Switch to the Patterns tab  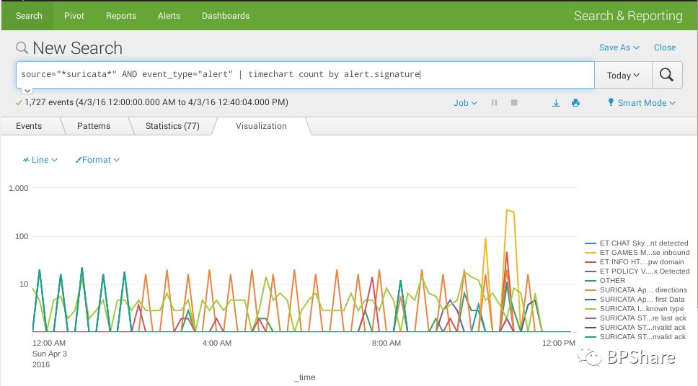pos(94,126)
